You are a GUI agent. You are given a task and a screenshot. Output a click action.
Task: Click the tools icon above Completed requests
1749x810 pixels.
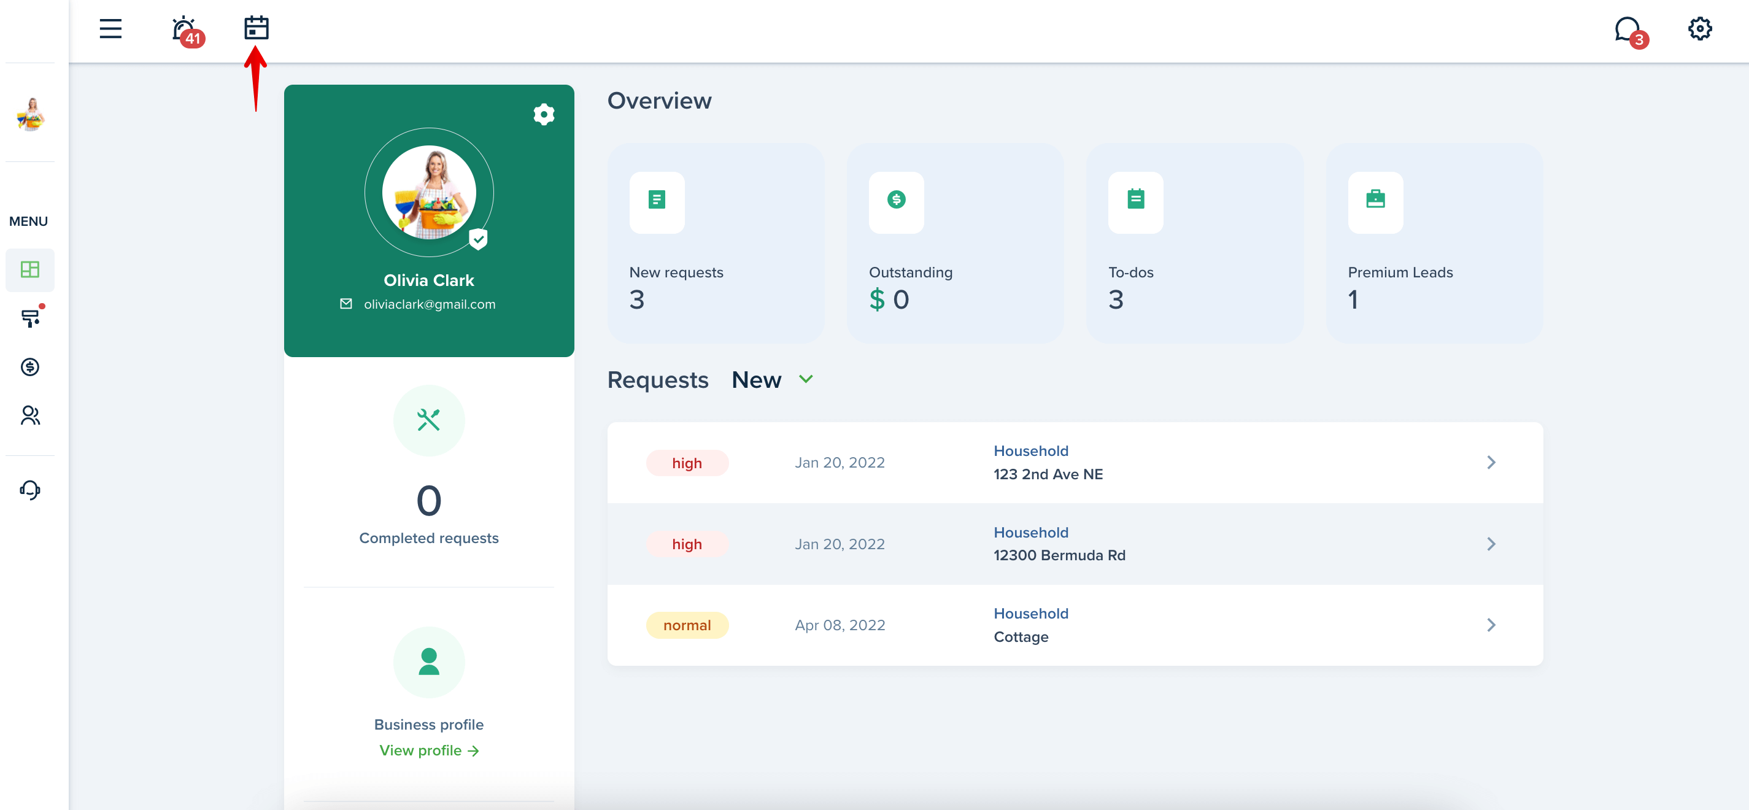428,420
